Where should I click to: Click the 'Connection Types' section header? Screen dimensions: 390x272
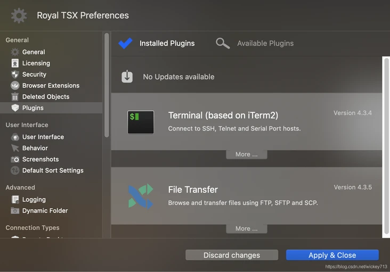click(32, 228)
